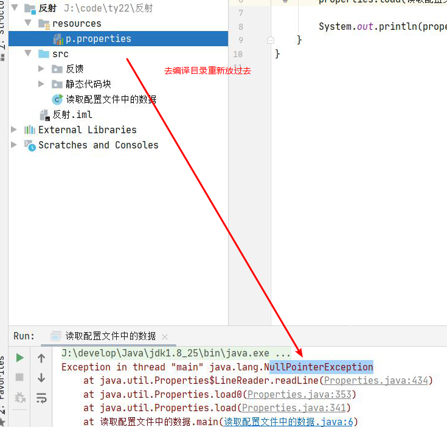
Task: Select the 反射.iml file
Action: [x=72, y=114]
